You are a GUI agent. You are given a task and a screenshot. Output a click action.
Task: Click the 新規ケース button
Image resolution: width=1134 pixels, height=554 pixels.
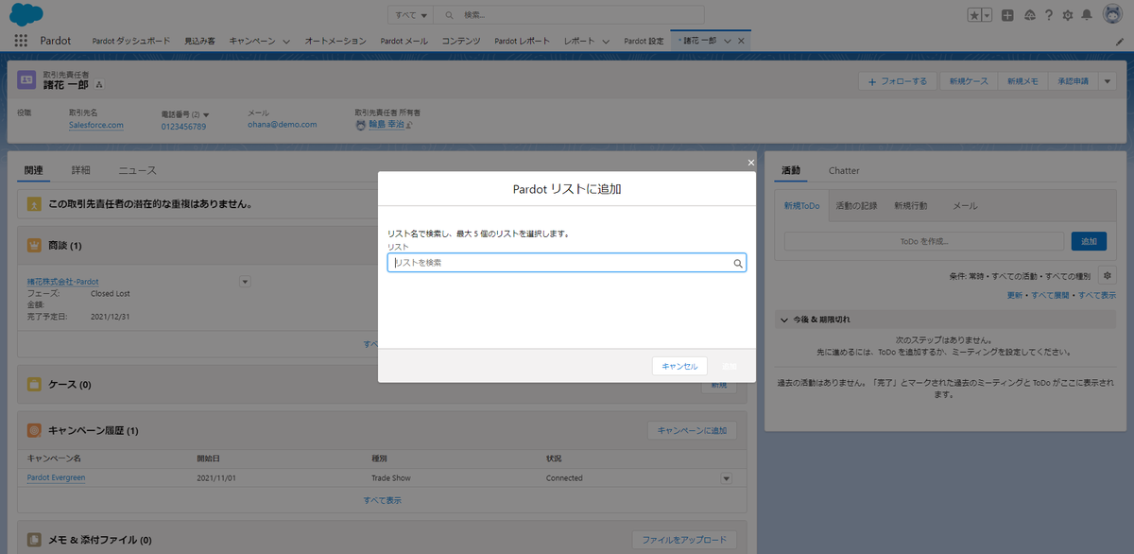(x=969, y=81)
